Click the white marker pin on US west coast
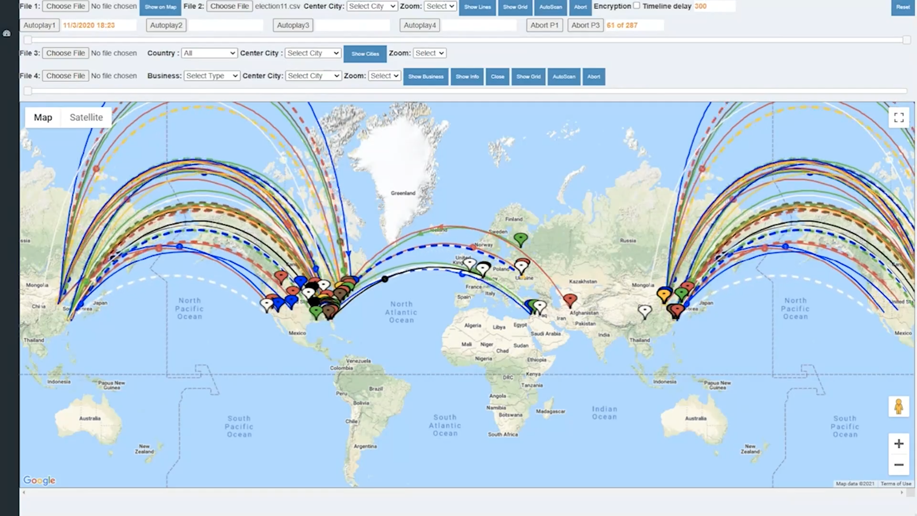The image size is (917, 516). tap(267, 304)
